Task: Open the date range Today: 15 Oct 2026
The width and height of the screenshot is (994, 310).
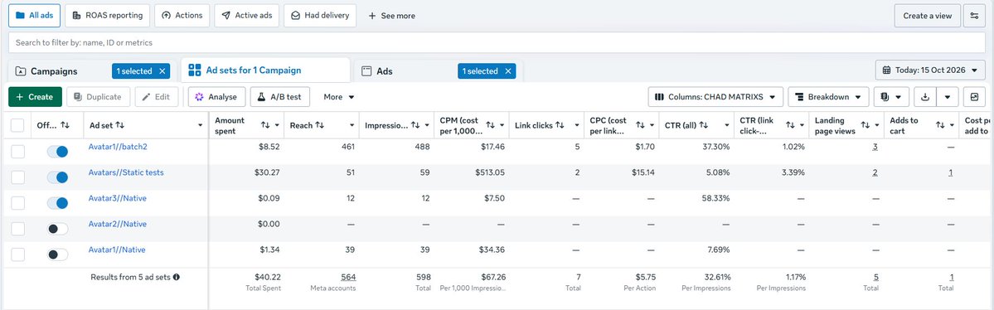Action: click(931, 70)
